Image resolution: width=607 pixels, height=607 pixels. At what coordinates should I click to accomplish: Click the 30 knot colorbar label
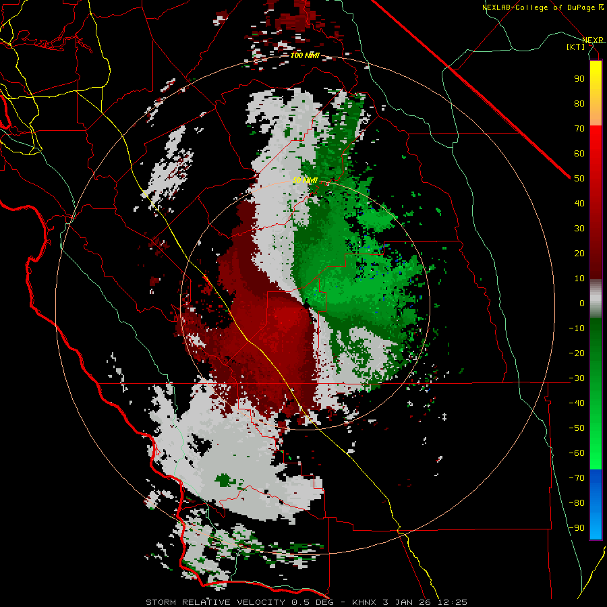[579, 229]
